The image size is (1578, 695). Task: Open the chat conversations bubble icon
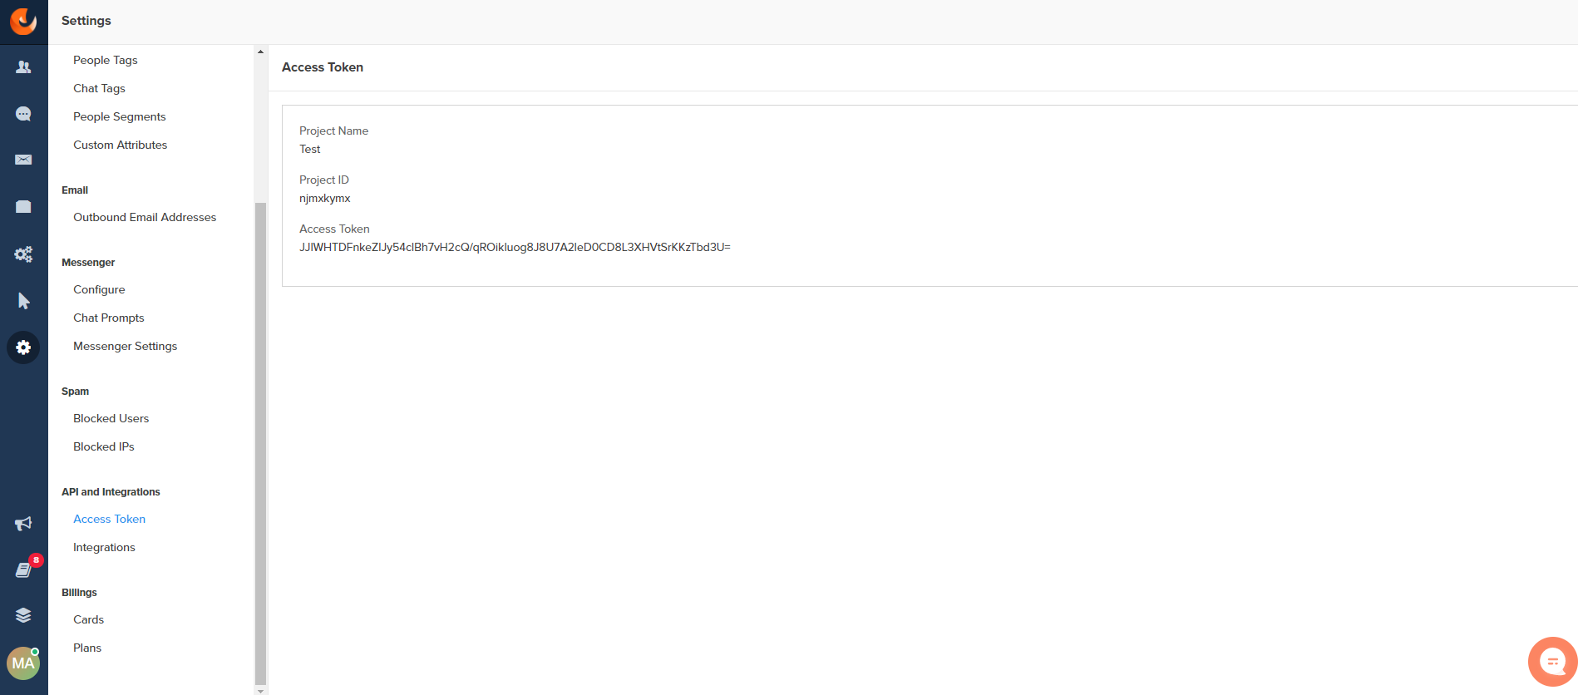(23, 114)
